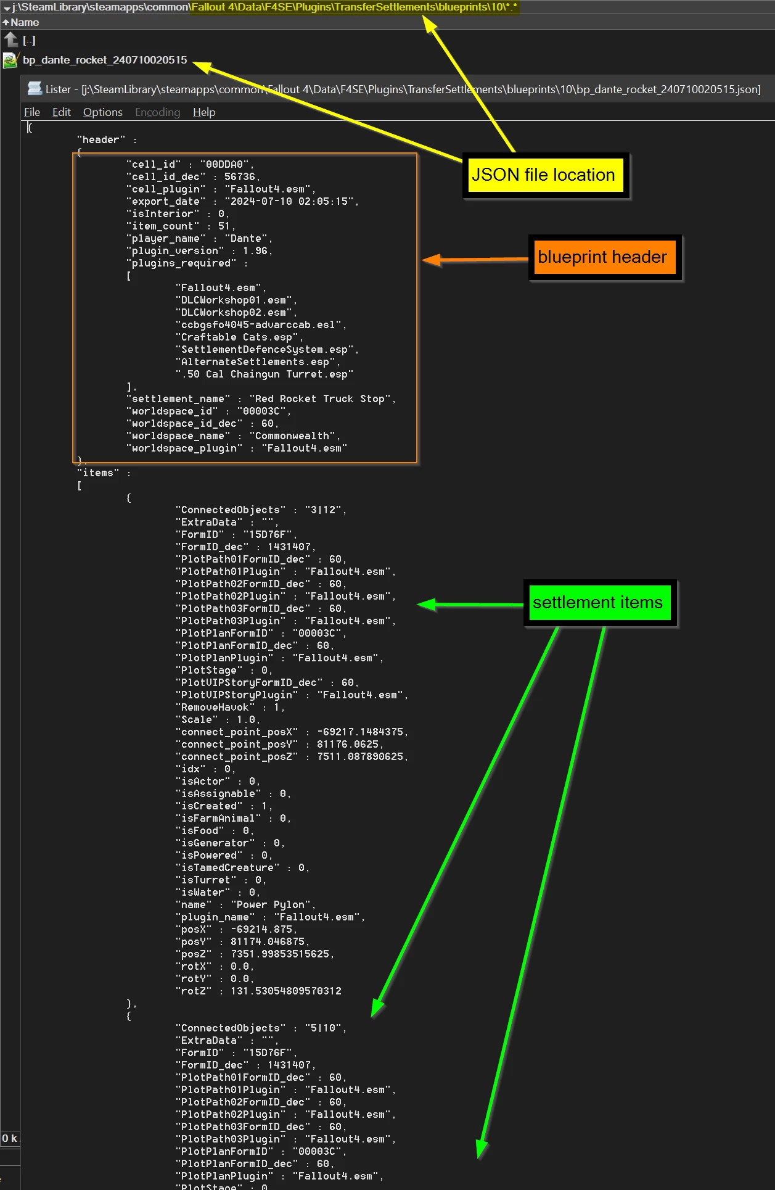Viewport: 775px width, 1190px height.
Task: Click the "Craftable Cats.esp" plugin entry
Action: tap(240, 337)
